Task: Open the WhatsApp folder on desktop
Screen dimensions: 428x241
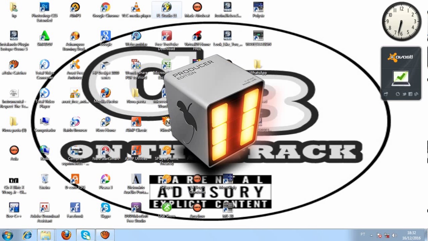Action: [258, 67]
